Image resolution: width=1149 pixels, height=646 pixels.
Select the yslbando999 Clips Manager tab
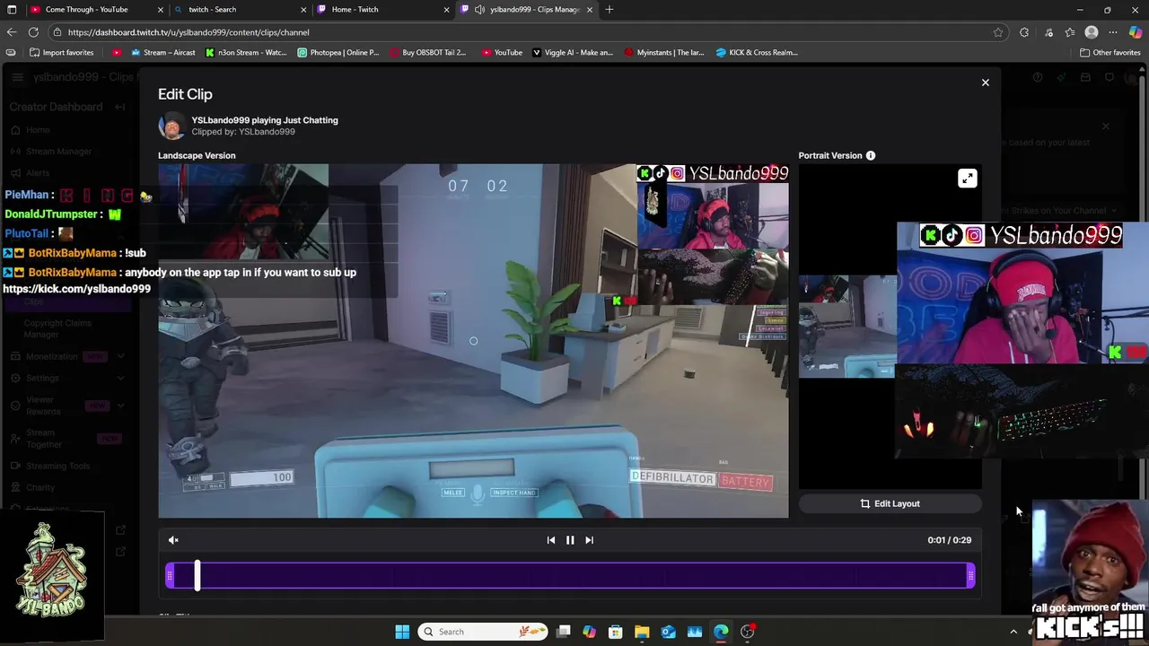525,9
